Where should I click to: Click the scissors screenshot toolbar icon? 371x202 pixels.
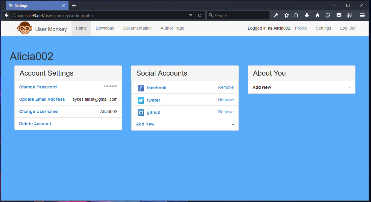[x=349, y=15]
